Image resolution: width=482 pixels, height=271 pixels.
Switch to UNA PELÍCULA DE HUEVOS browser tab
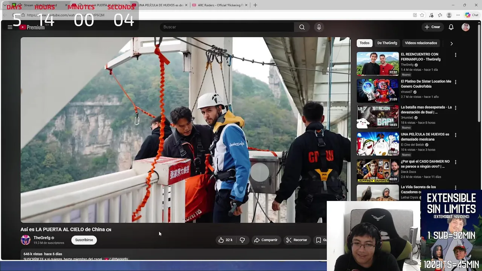click(160, 5)
